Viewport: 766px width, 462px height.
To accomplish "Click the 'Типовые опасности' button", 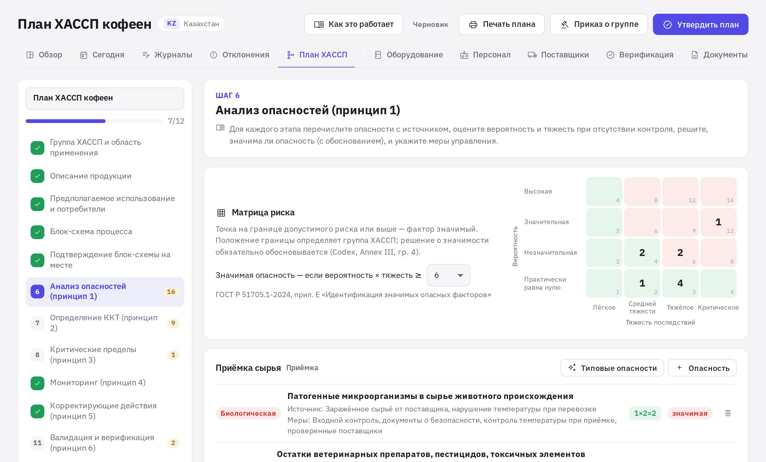I will [x=612, y=368].
